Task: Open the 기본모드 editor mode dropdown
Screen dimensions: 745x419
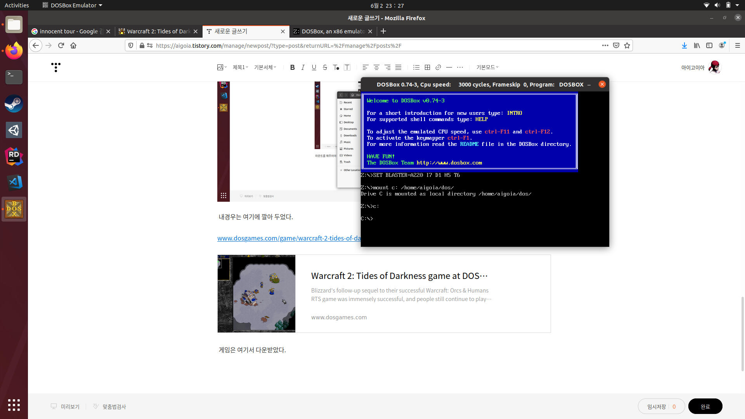Action: tap(487, 68)
